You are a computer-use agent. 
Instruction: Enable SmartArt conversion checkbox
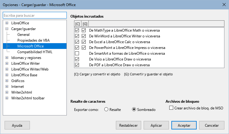click(x=77, y=53)
